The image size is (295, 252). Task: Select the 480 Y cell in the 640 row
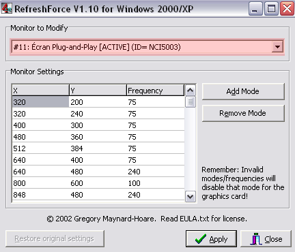pyautogui.click(x=98, y=172)
